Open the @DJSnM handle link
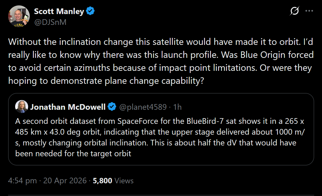This screenshot has width=322, height=196. [x=50, y=22]
